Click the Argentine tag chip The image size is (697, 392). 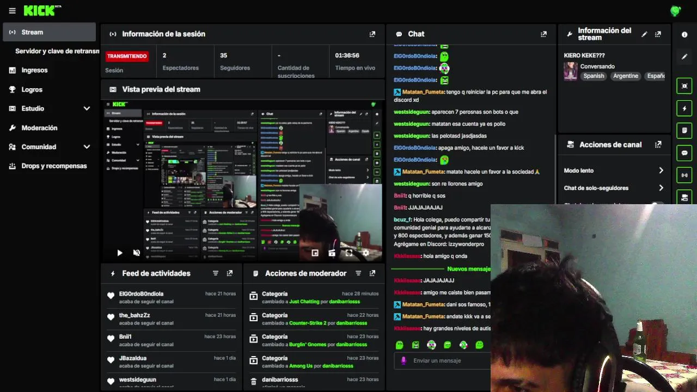[626, 76]
